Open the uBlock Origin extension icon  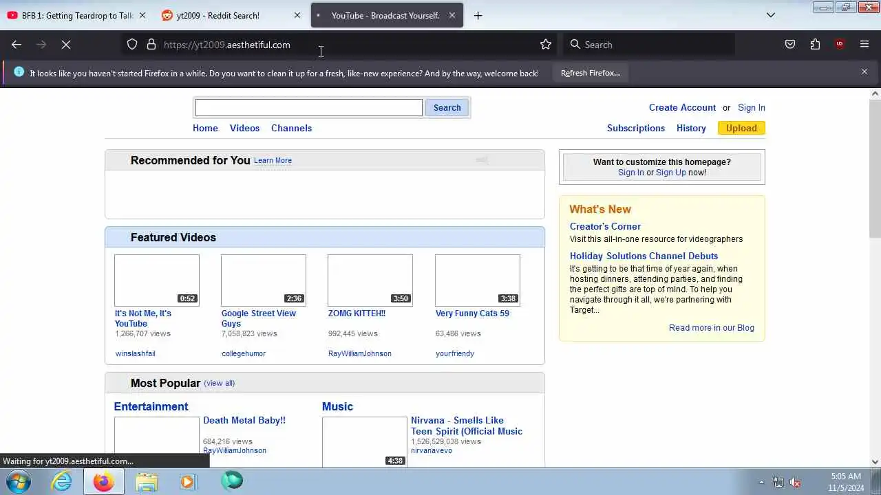(840, 45)
